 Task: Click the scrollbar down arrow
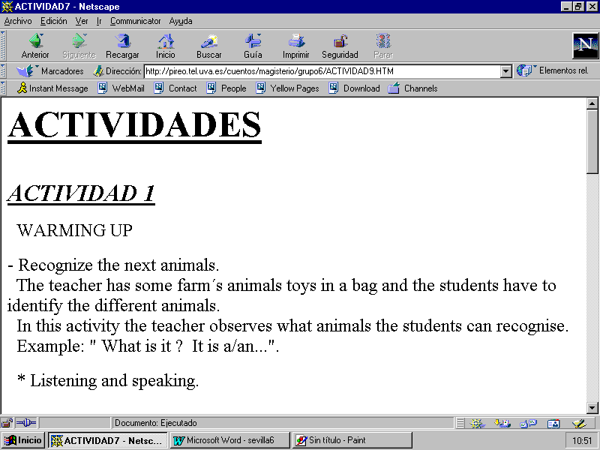pyautogui.click(x=592, y=408)
